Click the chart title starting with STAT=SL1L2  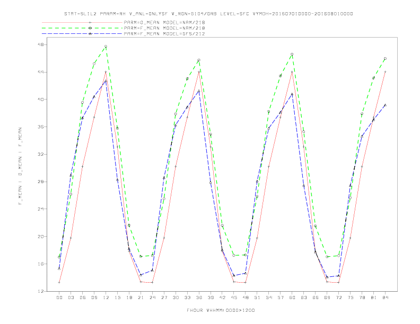[208, 14]
